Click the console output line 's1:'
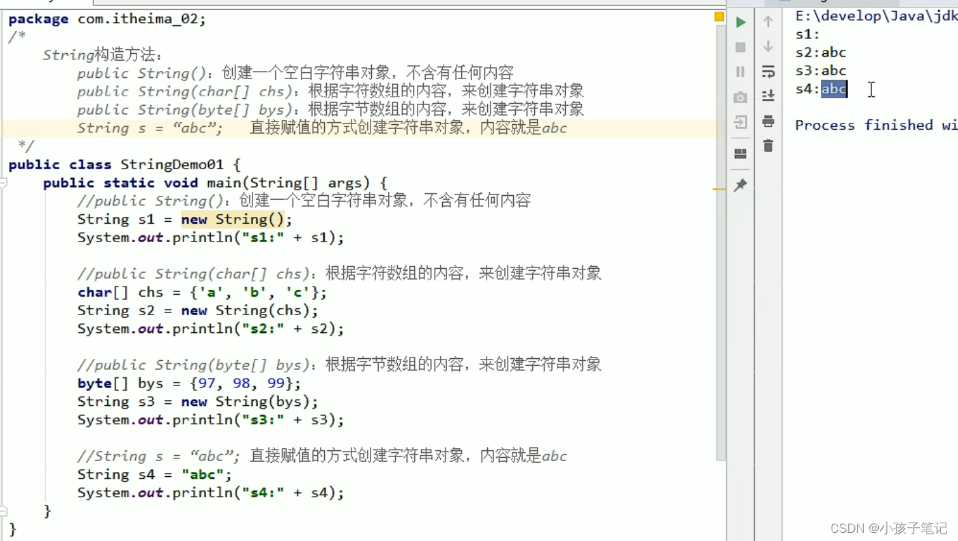The height and width of the screenshot is (541, 958). point(807,34)
